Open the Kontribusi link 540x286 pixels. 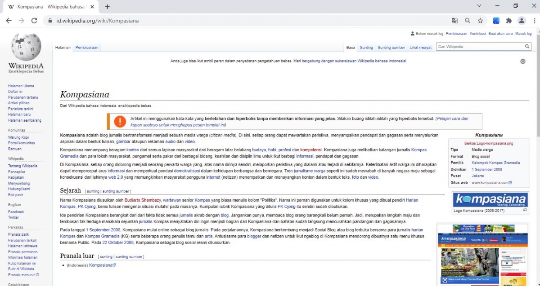coord(477,34)
